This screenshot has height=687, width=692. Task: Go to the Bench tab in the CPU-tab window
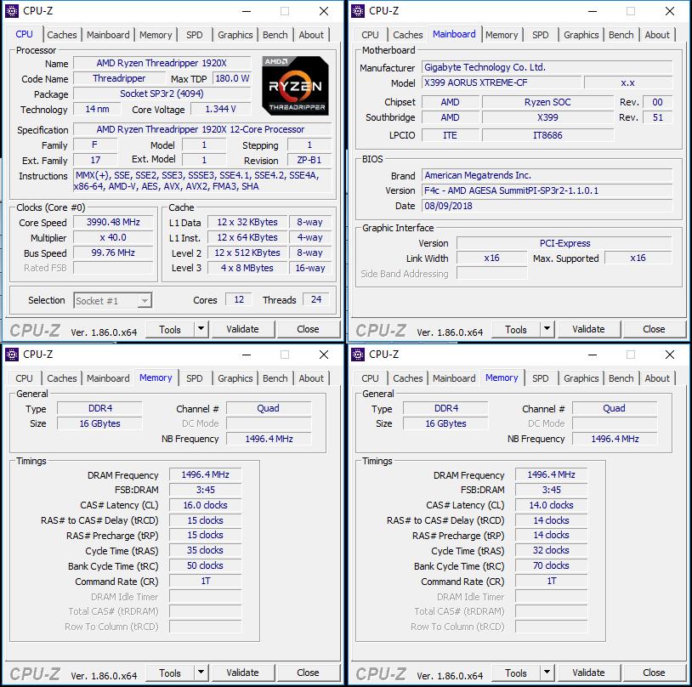[x=275, y=35]
